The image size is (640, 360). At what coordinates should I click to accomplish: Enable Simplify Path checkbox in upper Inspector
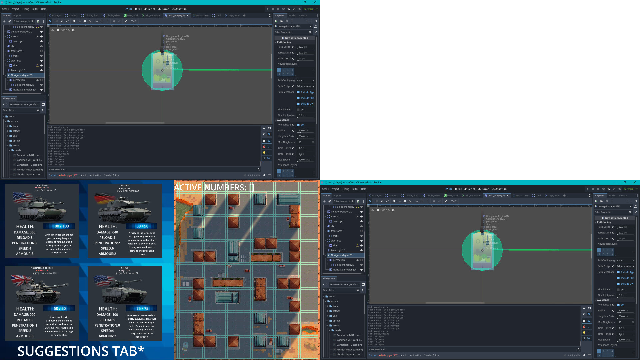tap(298, 110)
